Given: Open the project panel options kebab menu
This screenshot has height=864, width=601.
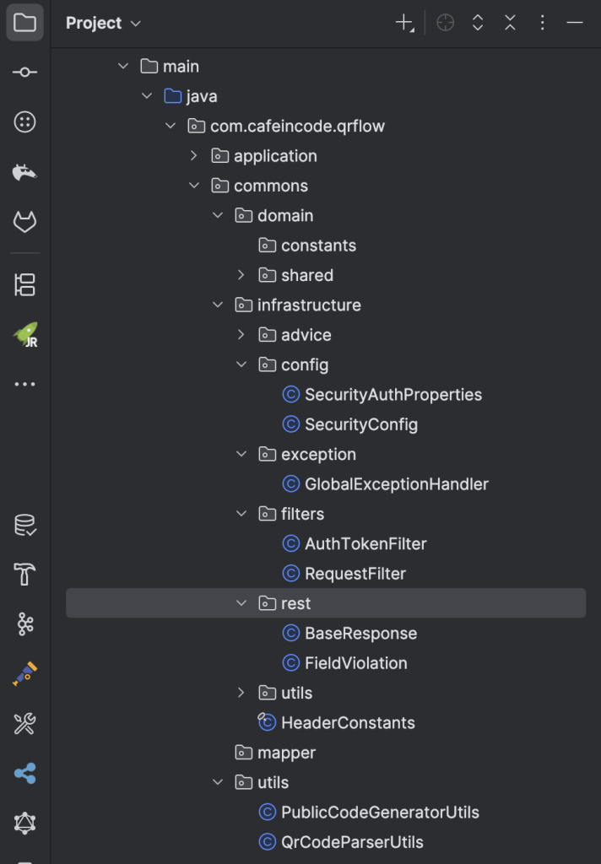Looking at the screenshot, I should coord(542,24).
